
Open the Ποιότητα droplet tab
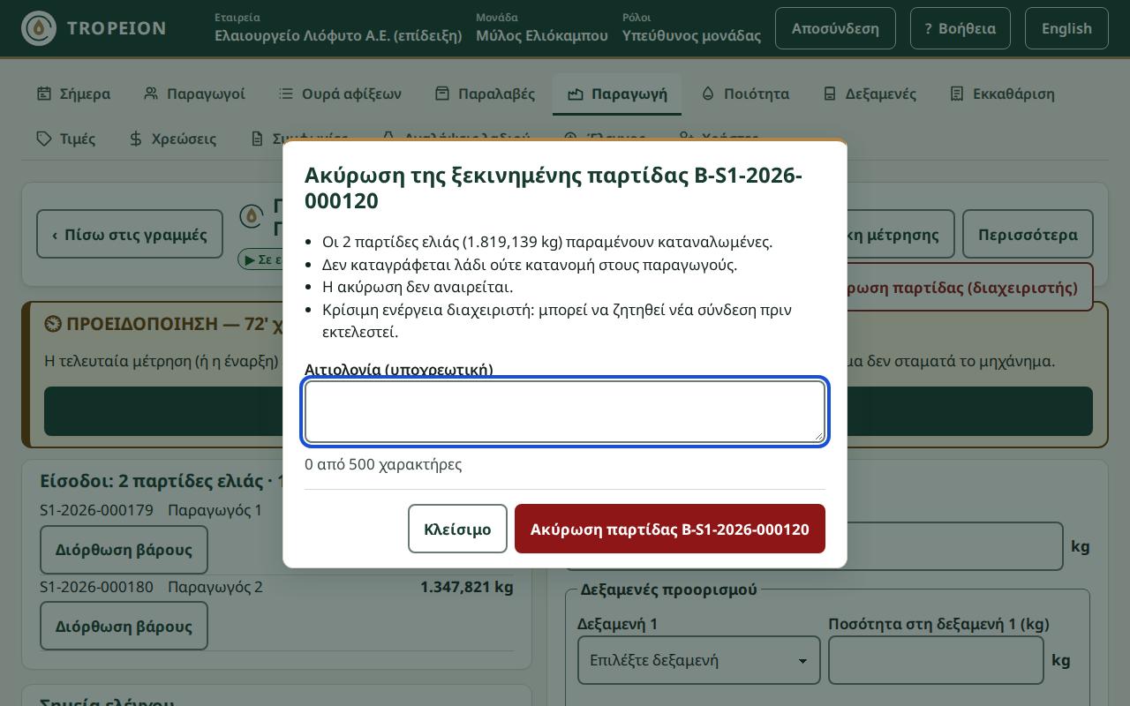745,94
